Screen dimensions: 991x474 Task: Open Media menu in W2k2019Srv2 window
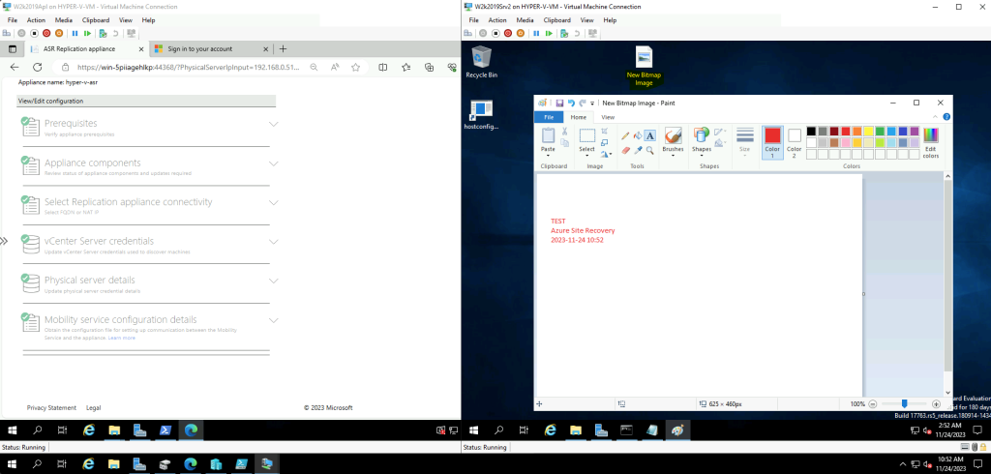525,20
